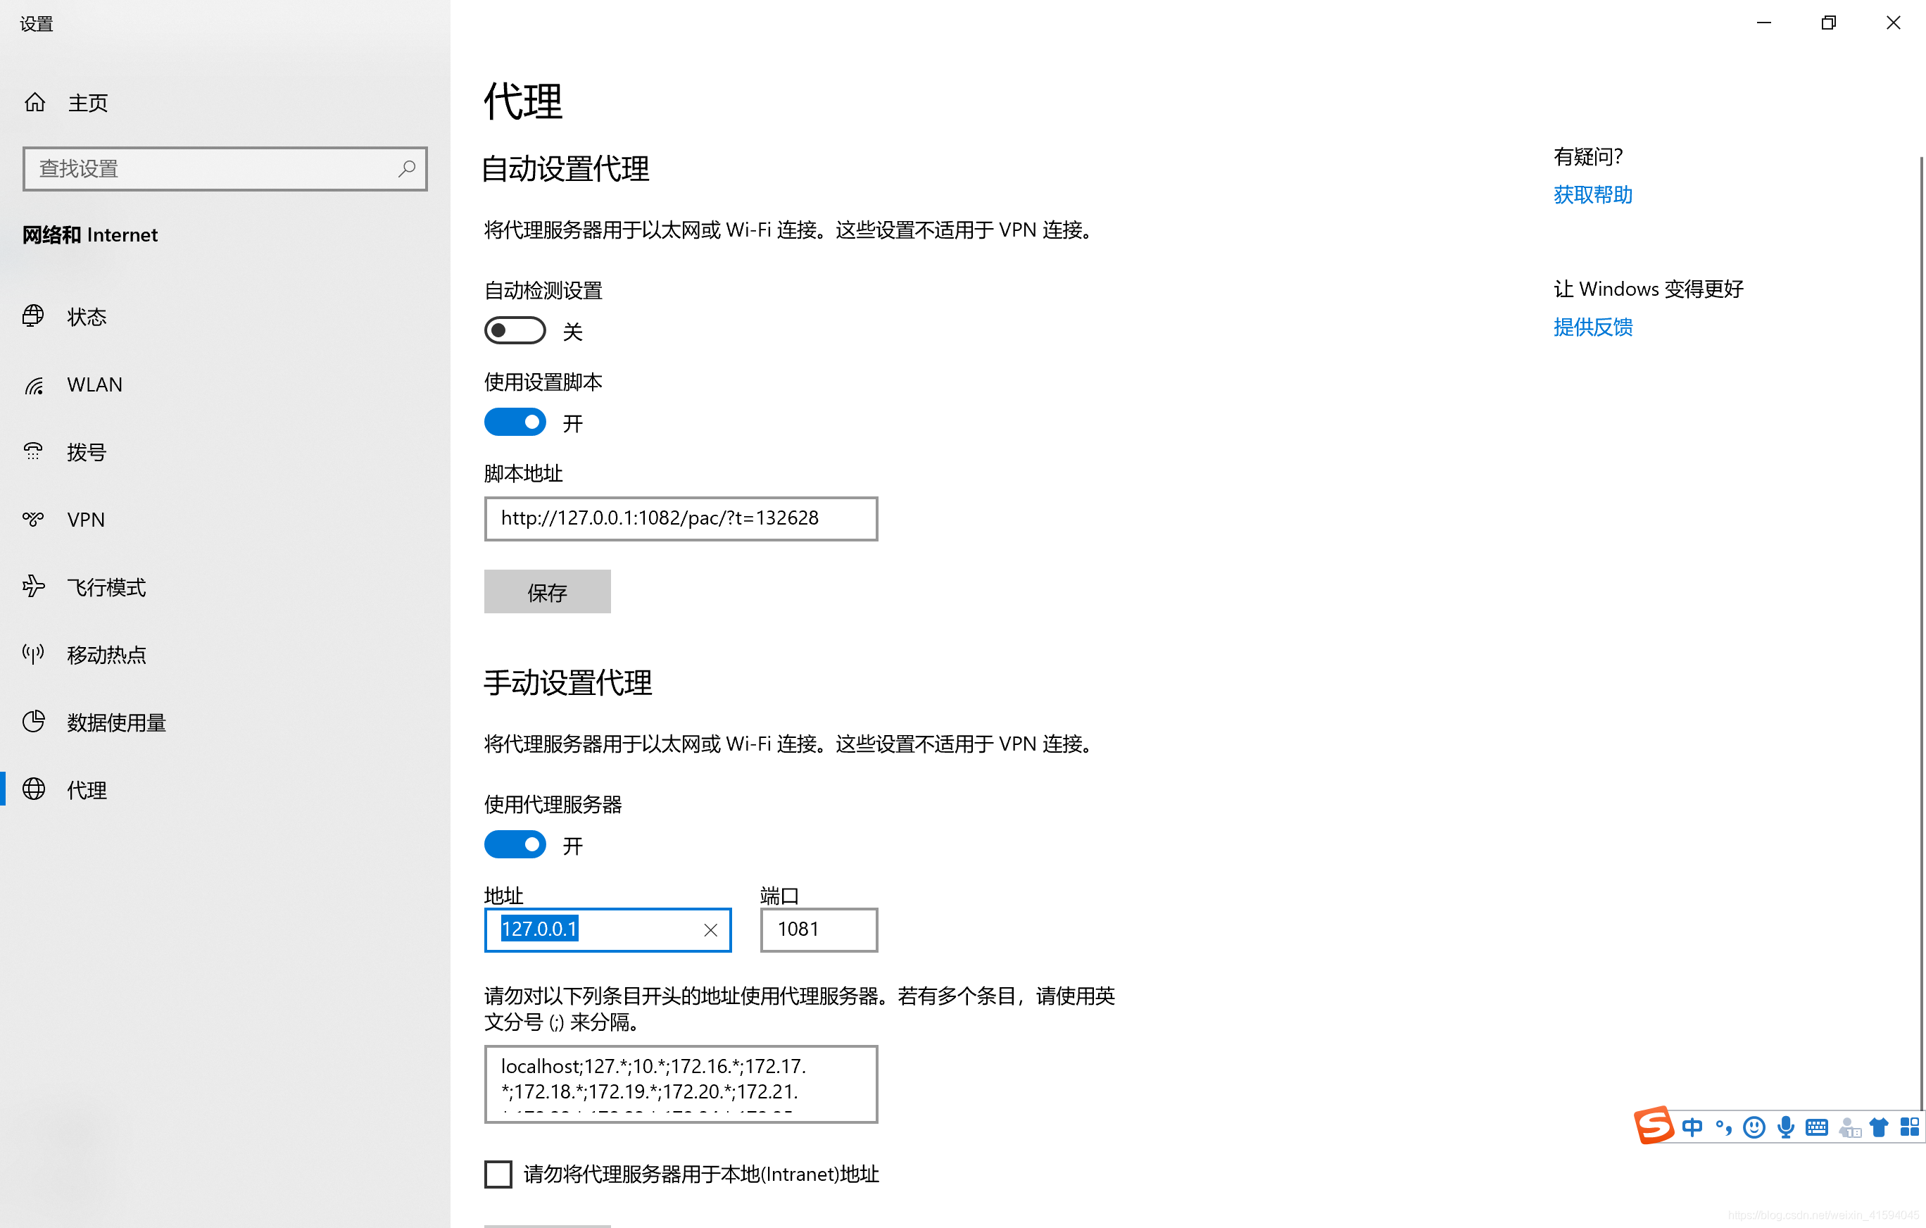1926x1228 pixels.
Task: Click the search magnifier icon in the settings search box
Action: pos(406,168)
